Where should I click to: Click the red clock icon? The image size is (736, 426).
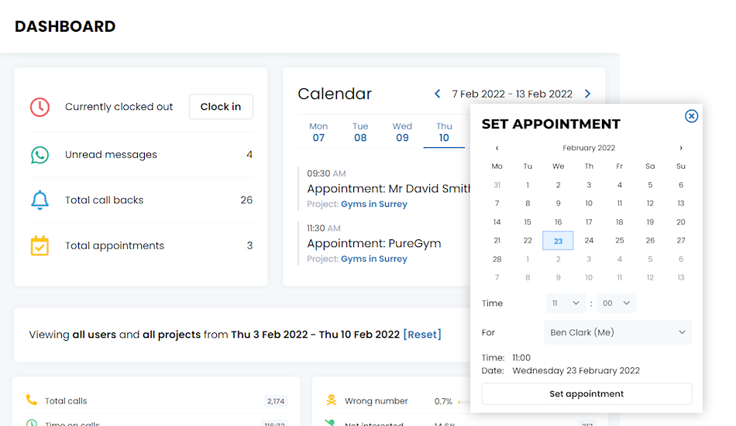pyautogui.click(x=40, y=107)
